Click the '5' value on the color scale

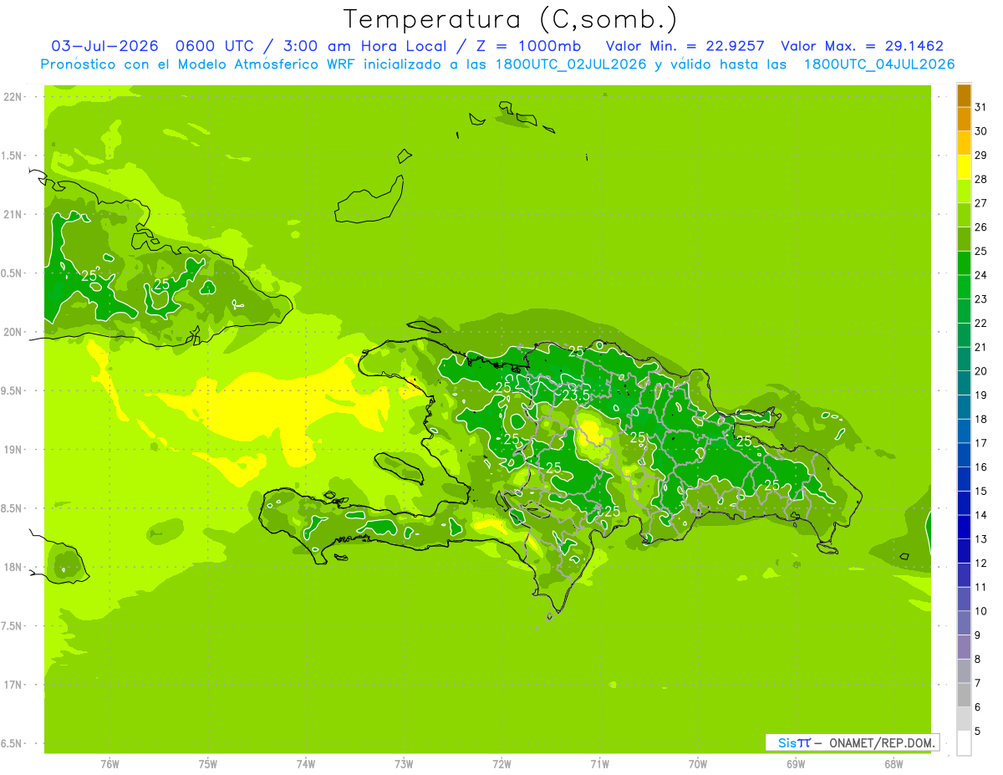(x=978, y=732)
